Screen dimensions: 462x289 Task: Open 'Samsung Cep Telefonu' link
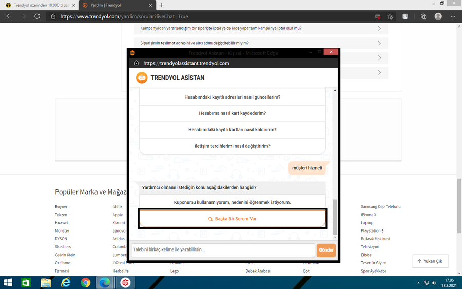[381, 207]
